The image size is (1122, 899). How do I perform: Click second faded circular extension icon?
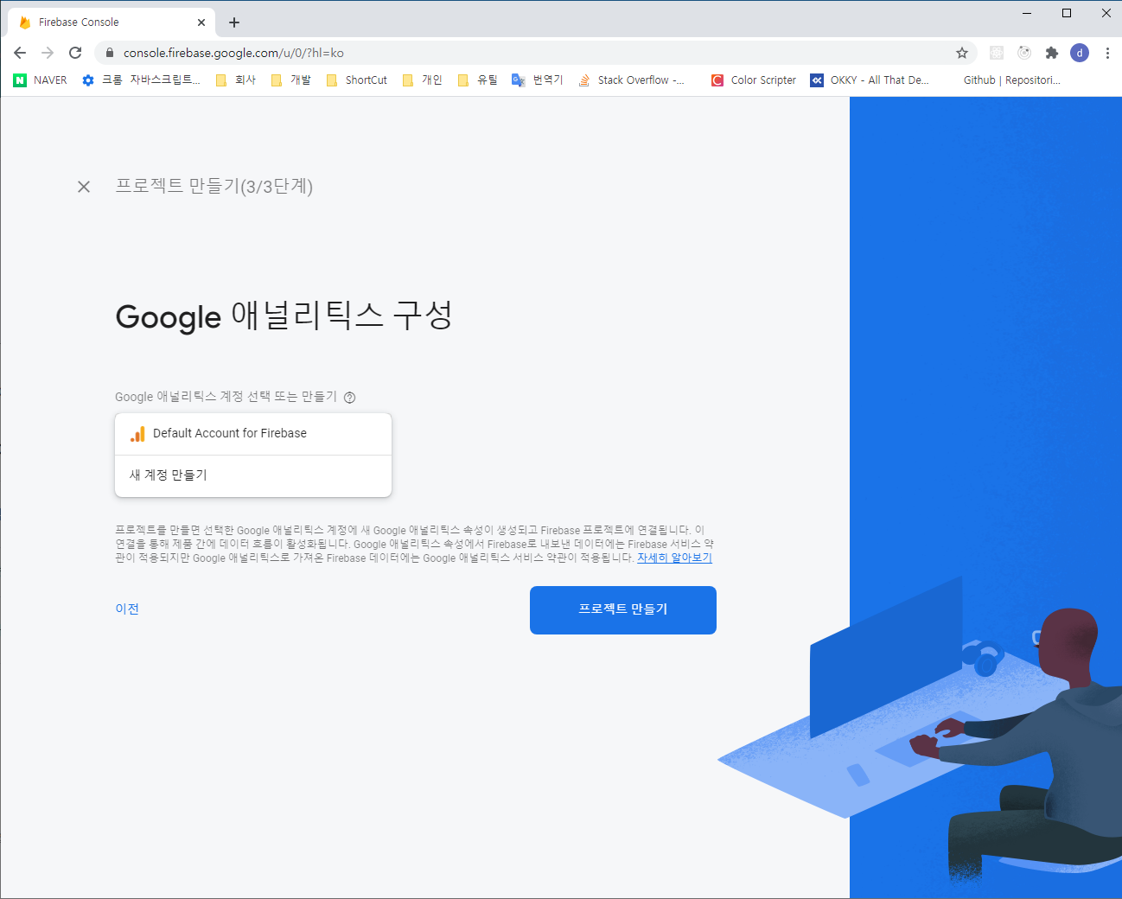[1024, 53]
